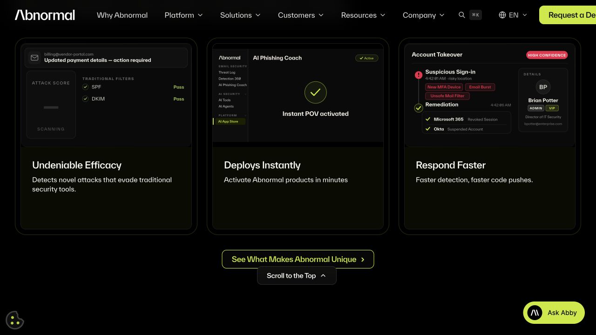Click the Remediation checkmark circle icon
Viewport: 596px width, 335px height.
click(419, 108)
